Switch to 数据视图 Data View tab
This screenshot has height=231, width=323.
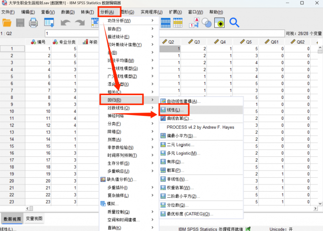(12, 219)
